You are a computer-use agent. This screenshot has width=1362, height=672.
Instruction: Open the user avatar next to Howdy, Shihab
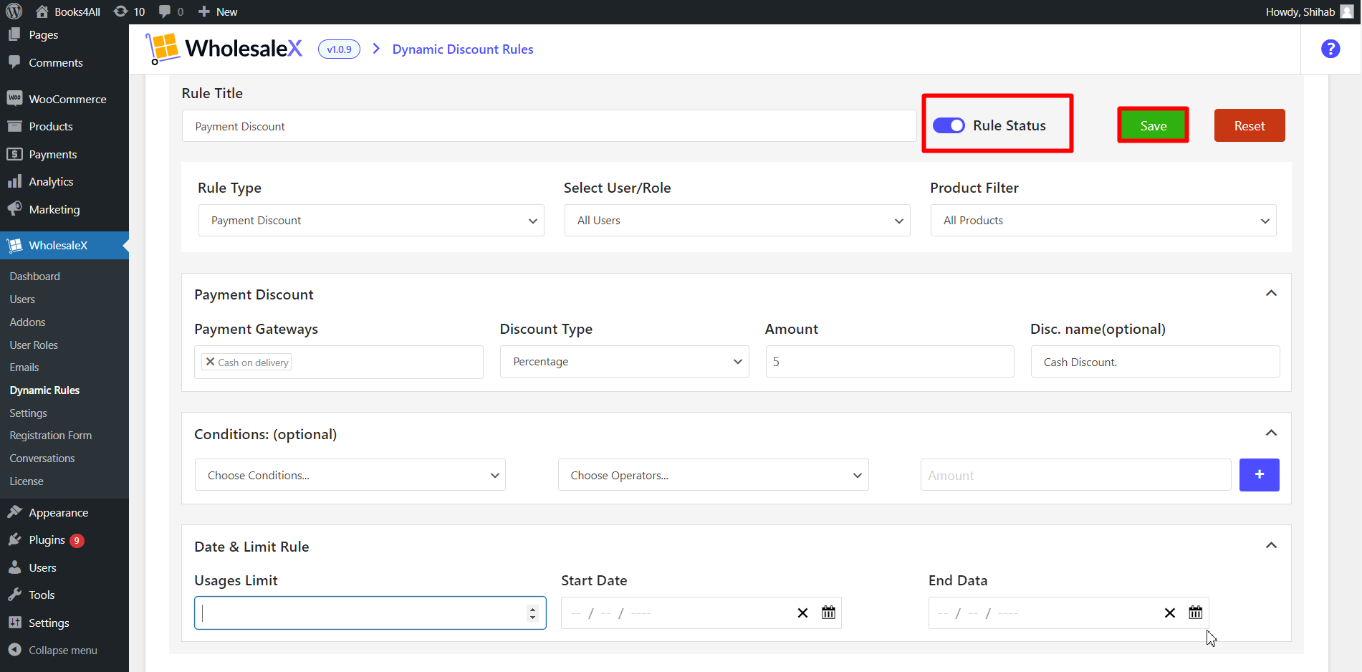(x=1347, y=11)
